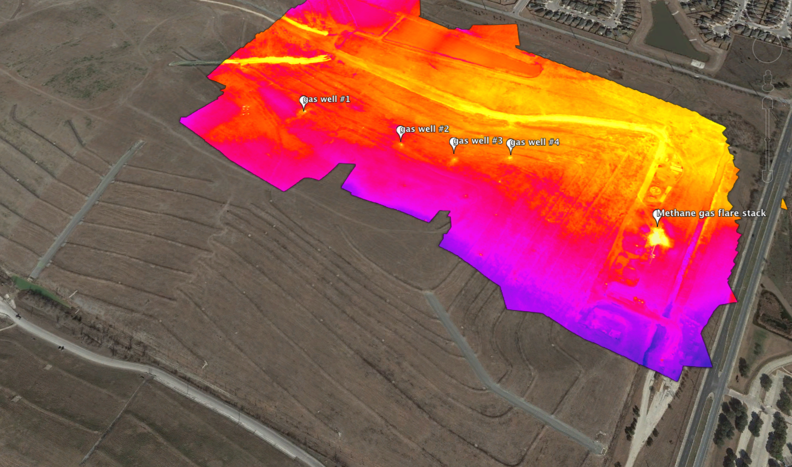Image resolution: width=792 pixels, height=467 pixels.
Task: Click the Street View pegman icon
Action: [x=768, y=81]
